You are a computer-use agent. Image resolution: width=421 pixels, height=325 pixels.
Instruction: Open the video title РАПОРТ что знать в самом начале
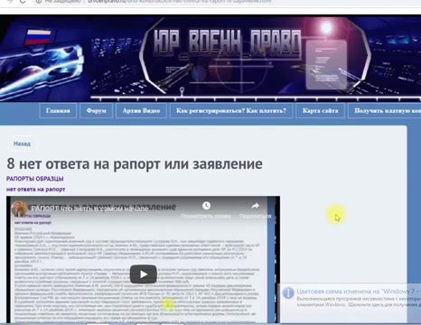point(89,209)
